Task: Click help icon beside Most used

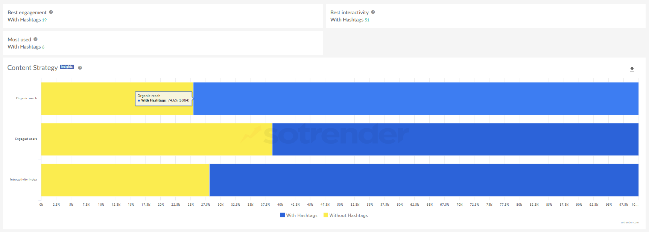Action: click(x=35, y=39)
